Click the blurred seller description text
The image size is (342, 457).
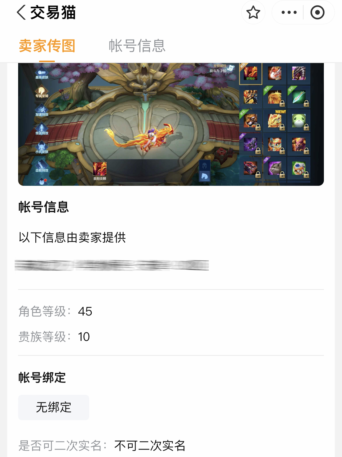point(112,265)
